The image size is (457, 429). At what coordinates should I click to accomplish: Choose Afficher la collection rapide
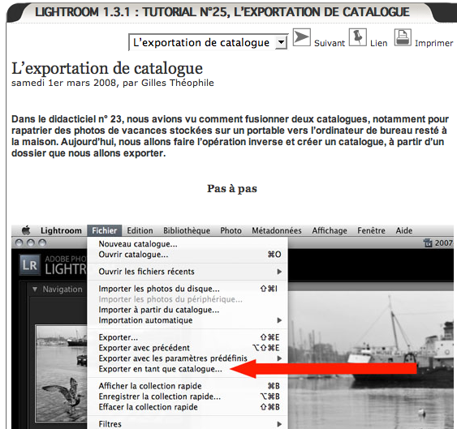pos(188,386)
